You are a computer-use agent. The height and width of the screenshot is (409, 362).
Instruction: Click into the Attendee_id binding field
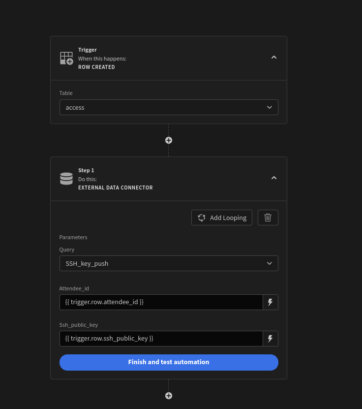(x=161, y=302)
